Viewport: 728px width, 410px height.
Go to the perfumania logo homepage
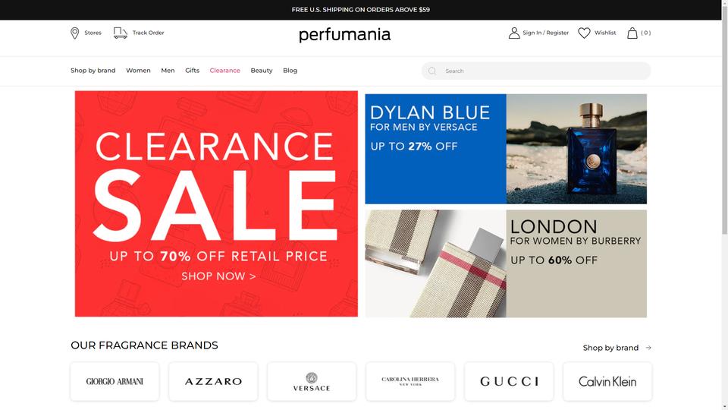[x=344, y=35]
